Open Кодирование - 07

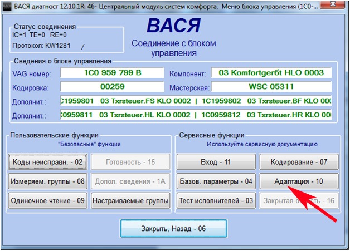pyautogui.click(x=299, y=161)
